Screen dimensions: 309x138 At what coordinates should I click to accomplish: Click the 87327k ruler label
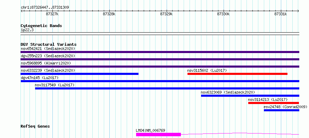click(52, 14)
